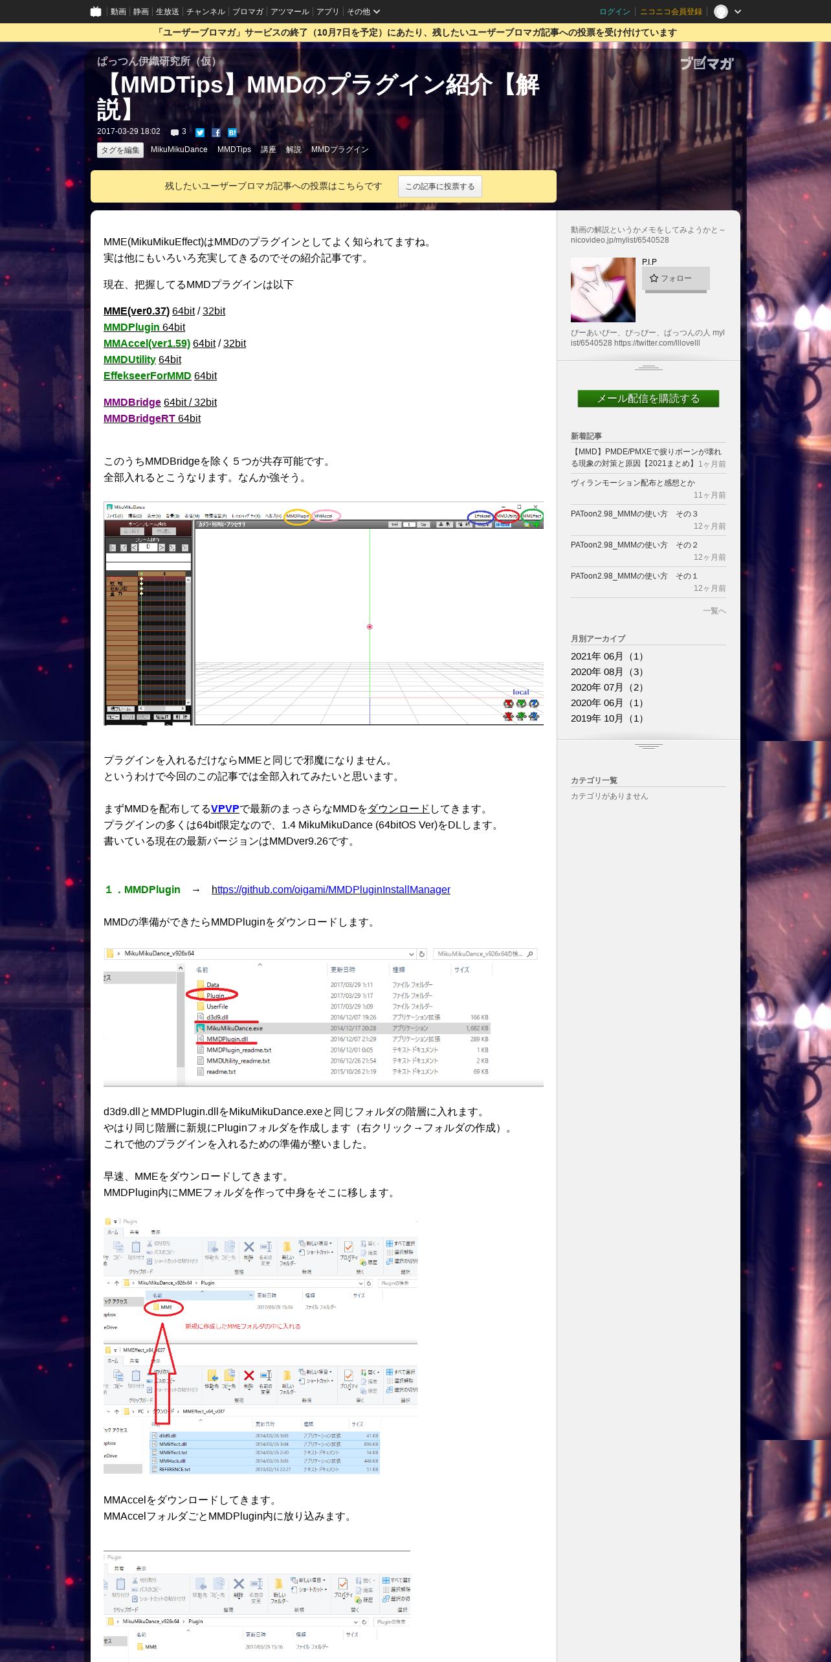Collapse the profile panel handle

click(648, 367)
